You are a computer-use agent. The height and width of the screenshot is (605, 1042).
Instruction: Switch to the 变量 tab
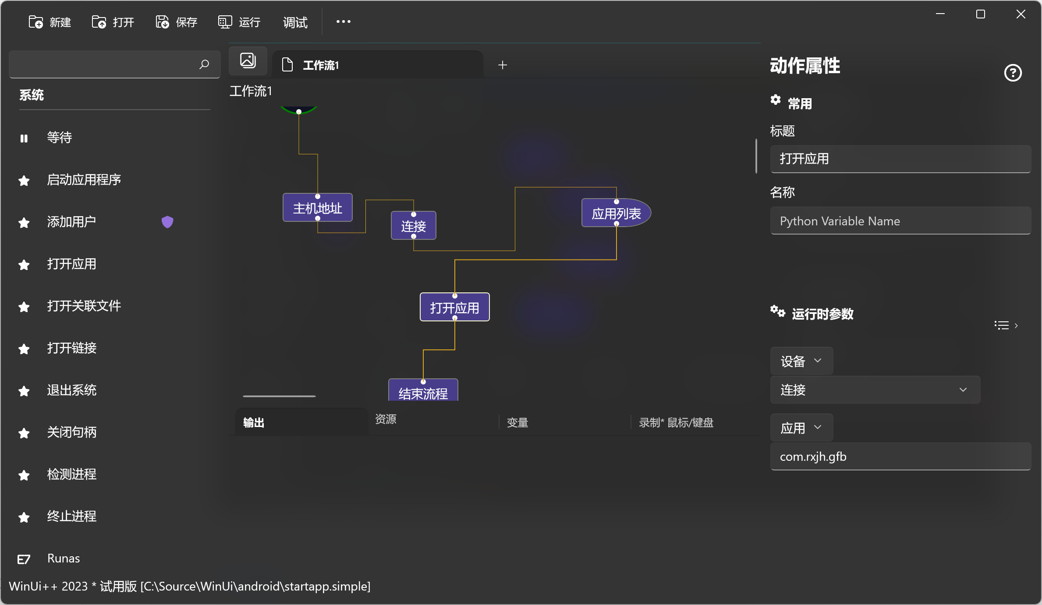[517, 423]
